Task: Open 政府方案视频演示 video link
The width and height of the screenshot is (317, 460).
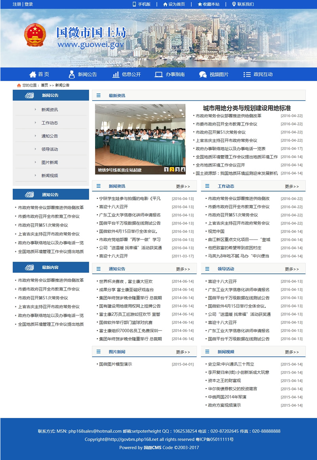Action: tap(224, 406)
